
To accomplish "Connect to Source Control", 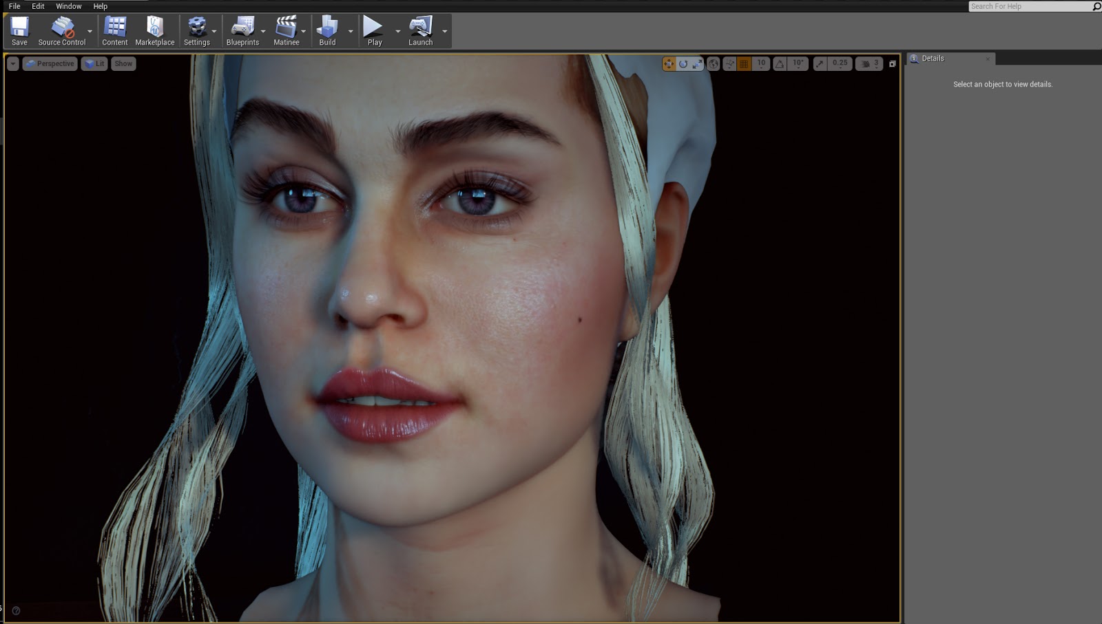I will (61, 30).
